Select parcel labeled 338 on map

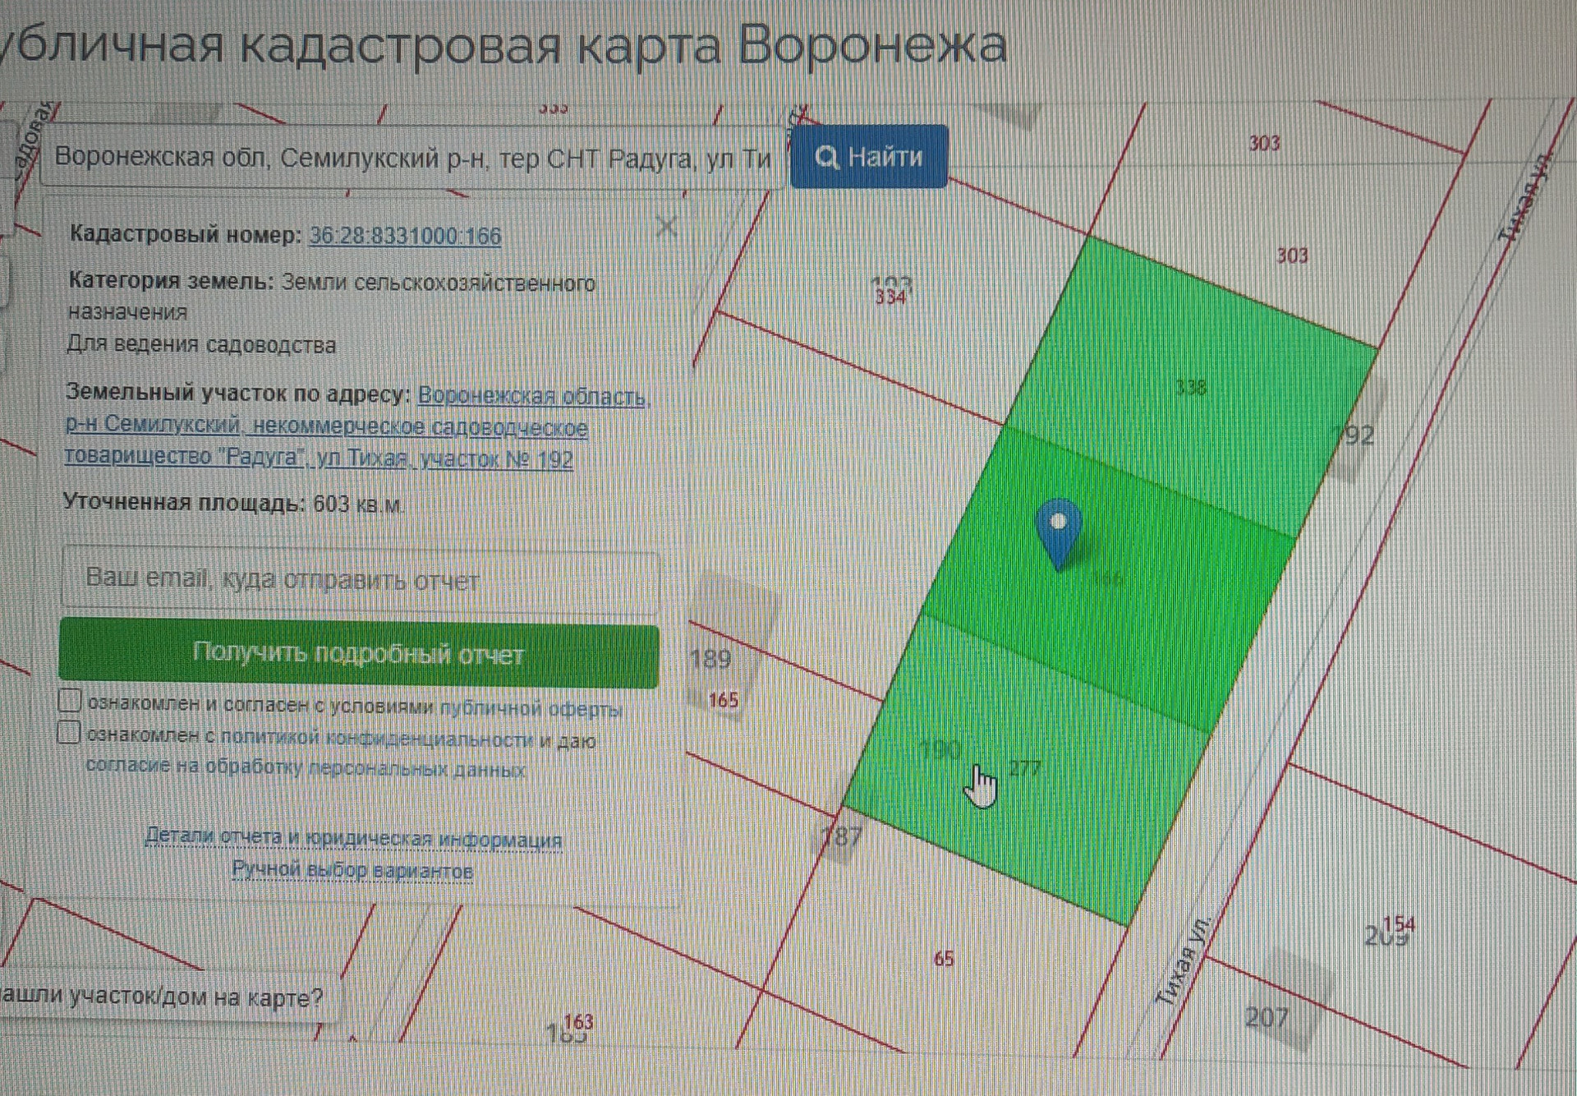point(1190,387)
